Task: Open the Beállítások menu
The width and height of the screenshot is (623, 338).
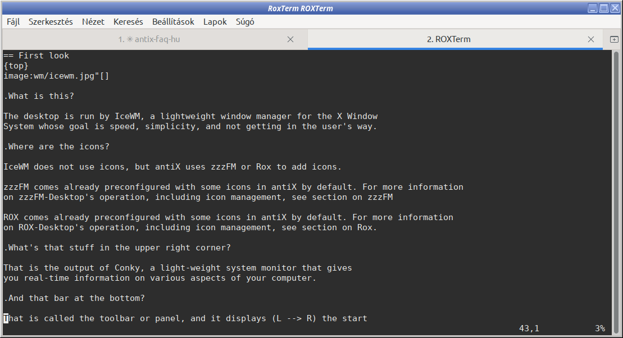Action: [x=173, y=22]
